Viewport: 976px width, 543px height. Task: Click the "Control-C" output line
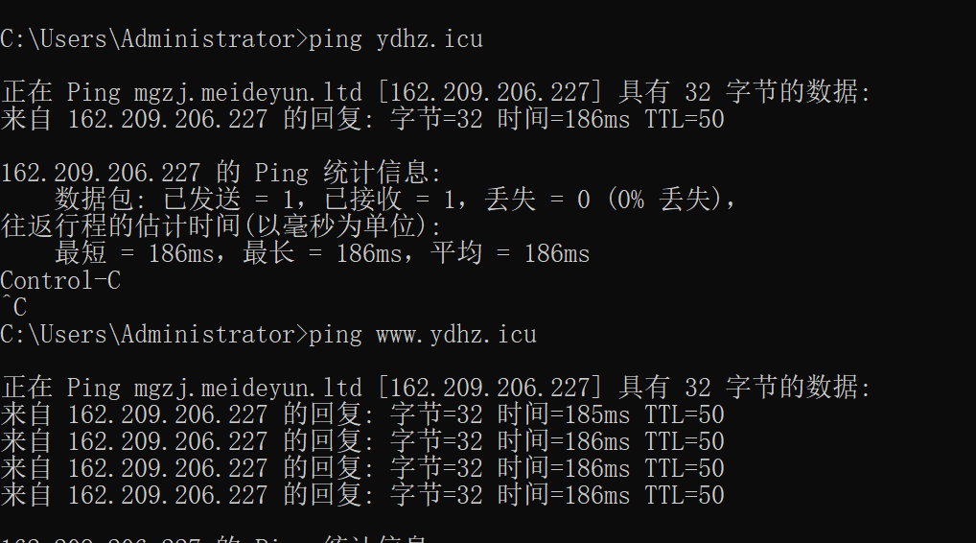(60, 281)
